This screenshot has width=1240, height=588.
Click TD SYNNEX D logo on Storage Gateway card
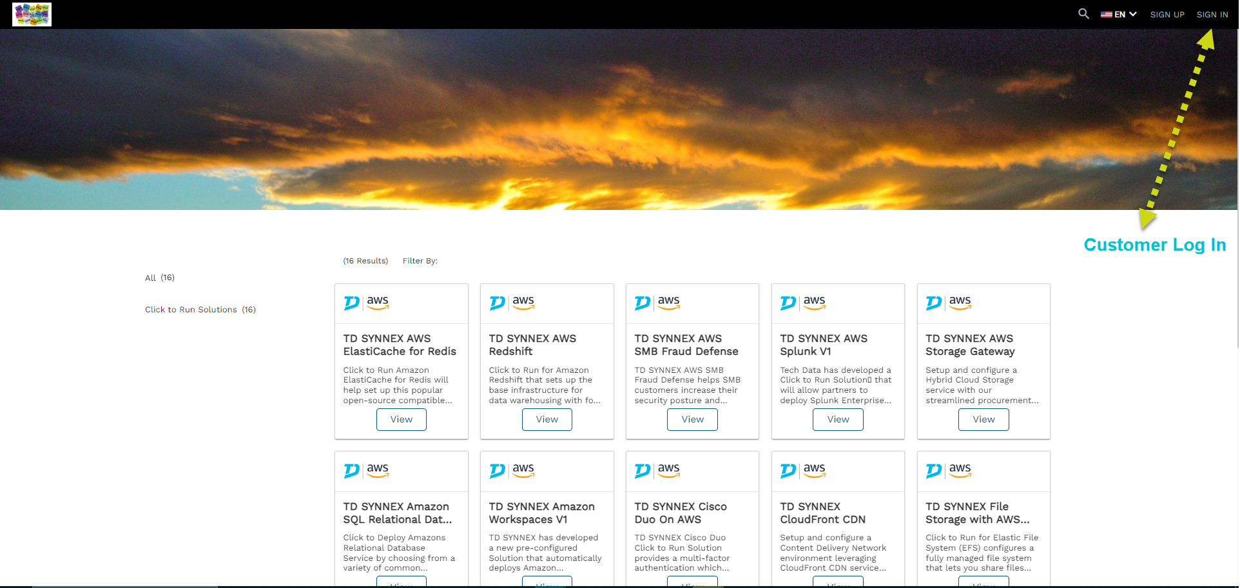tap(935, 303)
